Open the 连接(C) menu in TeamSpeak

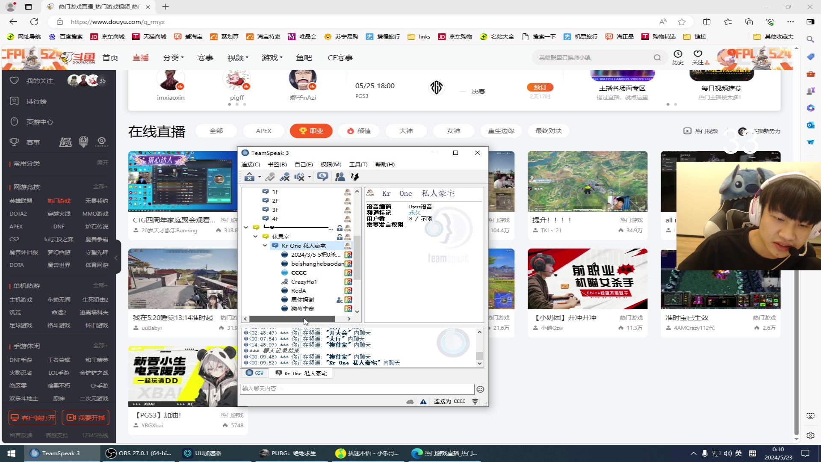coord(251,165)
